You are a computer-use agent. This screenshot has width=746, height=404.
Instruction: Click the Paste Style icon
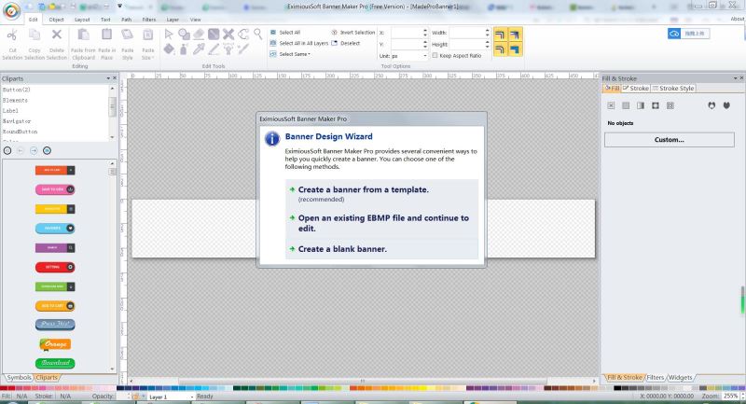coord(127,35)
